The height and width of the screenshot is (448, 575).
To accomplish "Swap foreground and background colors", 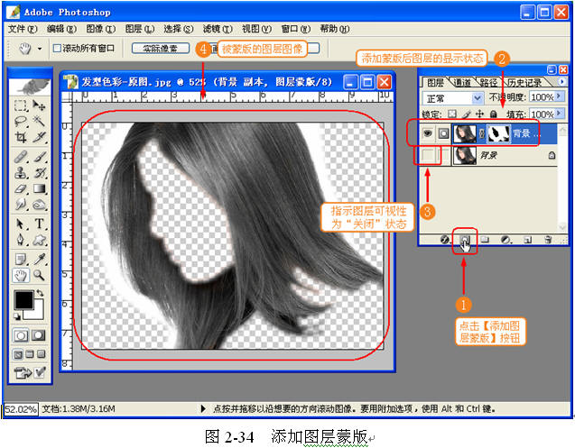I will coord(40,293).
